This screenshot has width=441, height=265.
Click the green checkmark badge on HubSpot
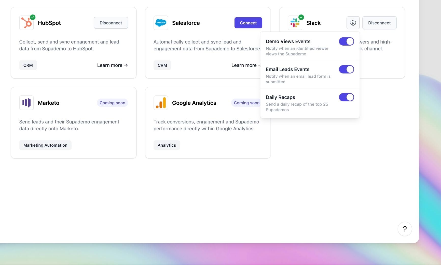(33, 17)
